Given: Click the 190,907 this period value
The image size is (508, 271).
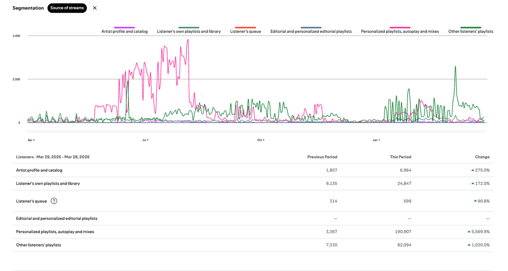Looking at the screenshot, I should [x=403, y=232].
